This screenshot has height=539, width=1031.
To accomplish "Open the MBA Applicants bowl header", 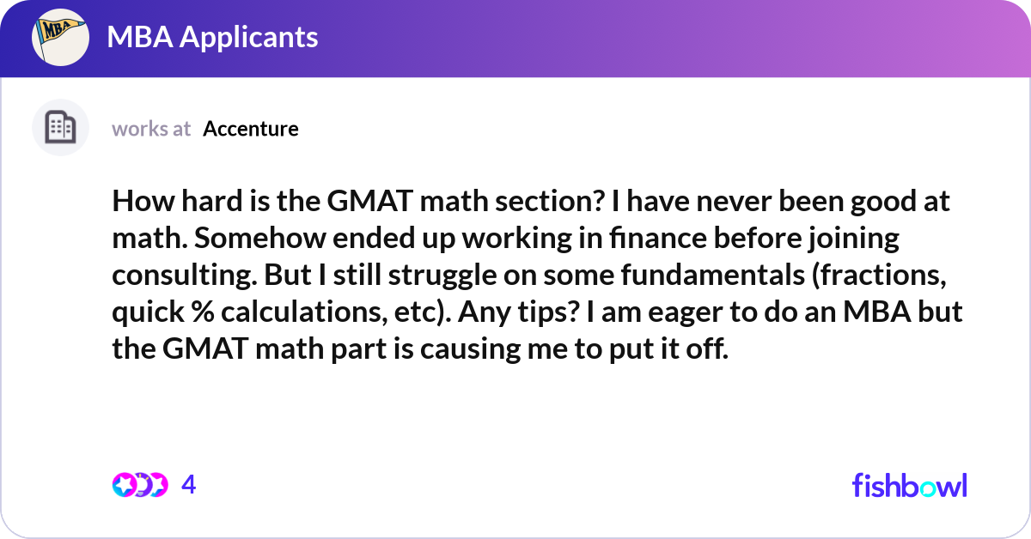I will tap(212, 38).
